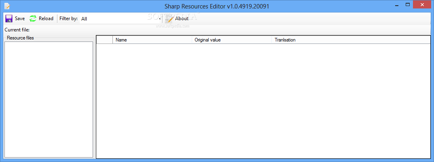Click the Current file label
The image size is (434, 162).
(17, 29)
